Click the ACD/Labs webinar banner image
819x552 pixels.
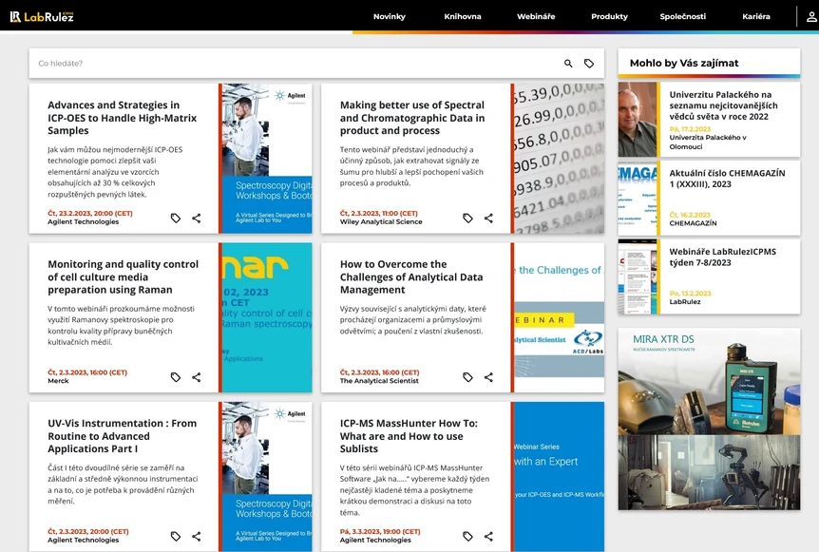(x=559, y=317)
